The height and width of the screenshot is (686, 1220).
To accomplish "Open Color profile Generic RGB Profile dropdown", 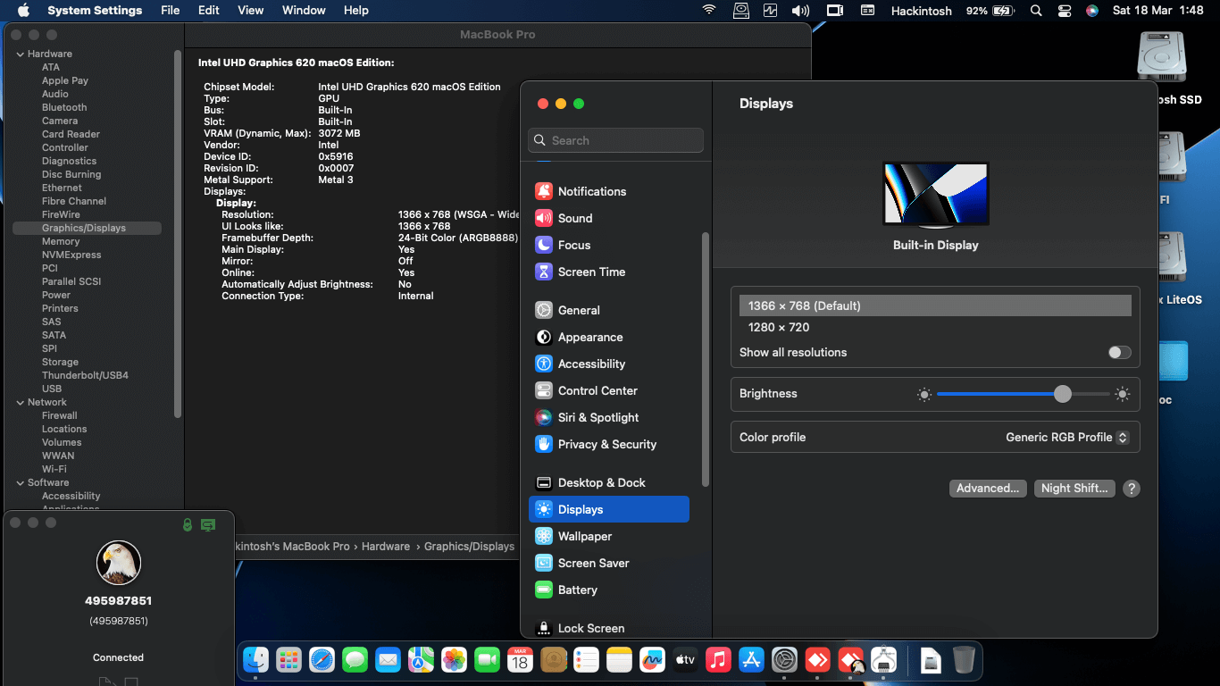I will point(1067,438).
